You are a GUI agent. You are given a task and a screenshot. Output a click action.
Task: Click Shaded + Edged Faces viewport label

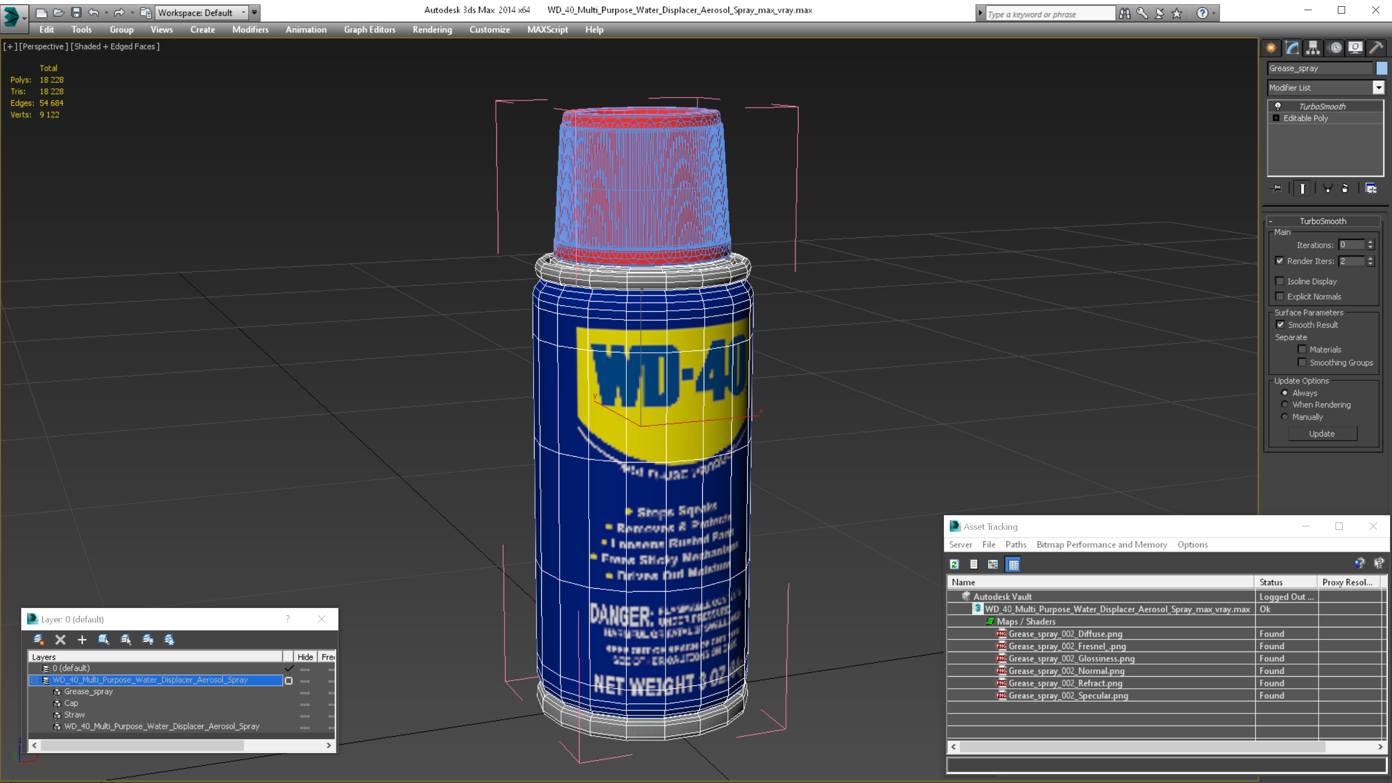[115, 46]
